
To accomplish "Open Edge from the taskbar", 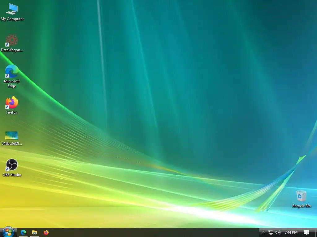I will coord(23,232).
